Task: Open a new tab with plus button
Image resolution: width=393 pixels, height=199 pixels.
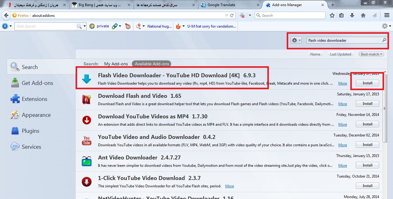Action: point(332,5)
